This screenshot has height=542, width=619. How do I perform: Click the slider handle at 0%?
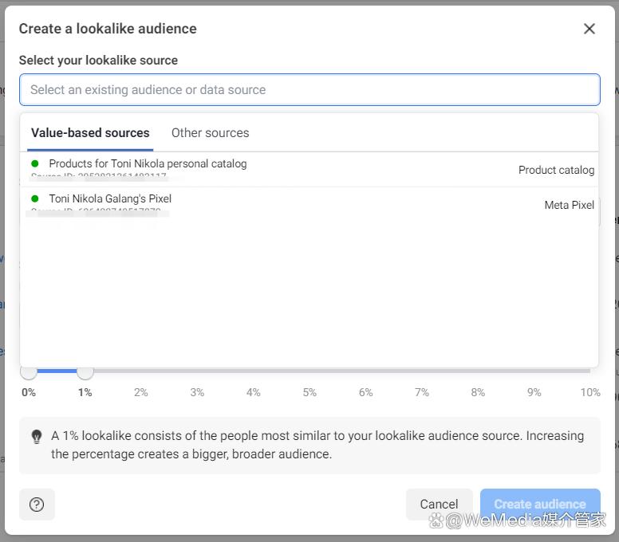[29, 371]
